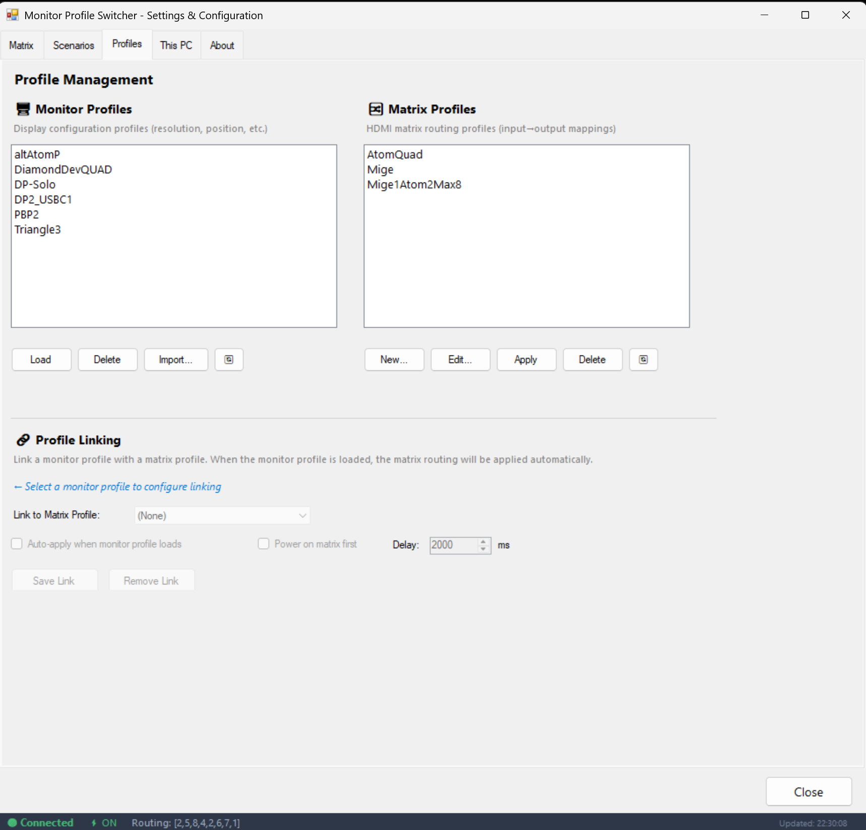Click the Monitor Profile Switcher app icon in title bar
The height and width of the screenshot is (830, 866).
pos(12,15)
